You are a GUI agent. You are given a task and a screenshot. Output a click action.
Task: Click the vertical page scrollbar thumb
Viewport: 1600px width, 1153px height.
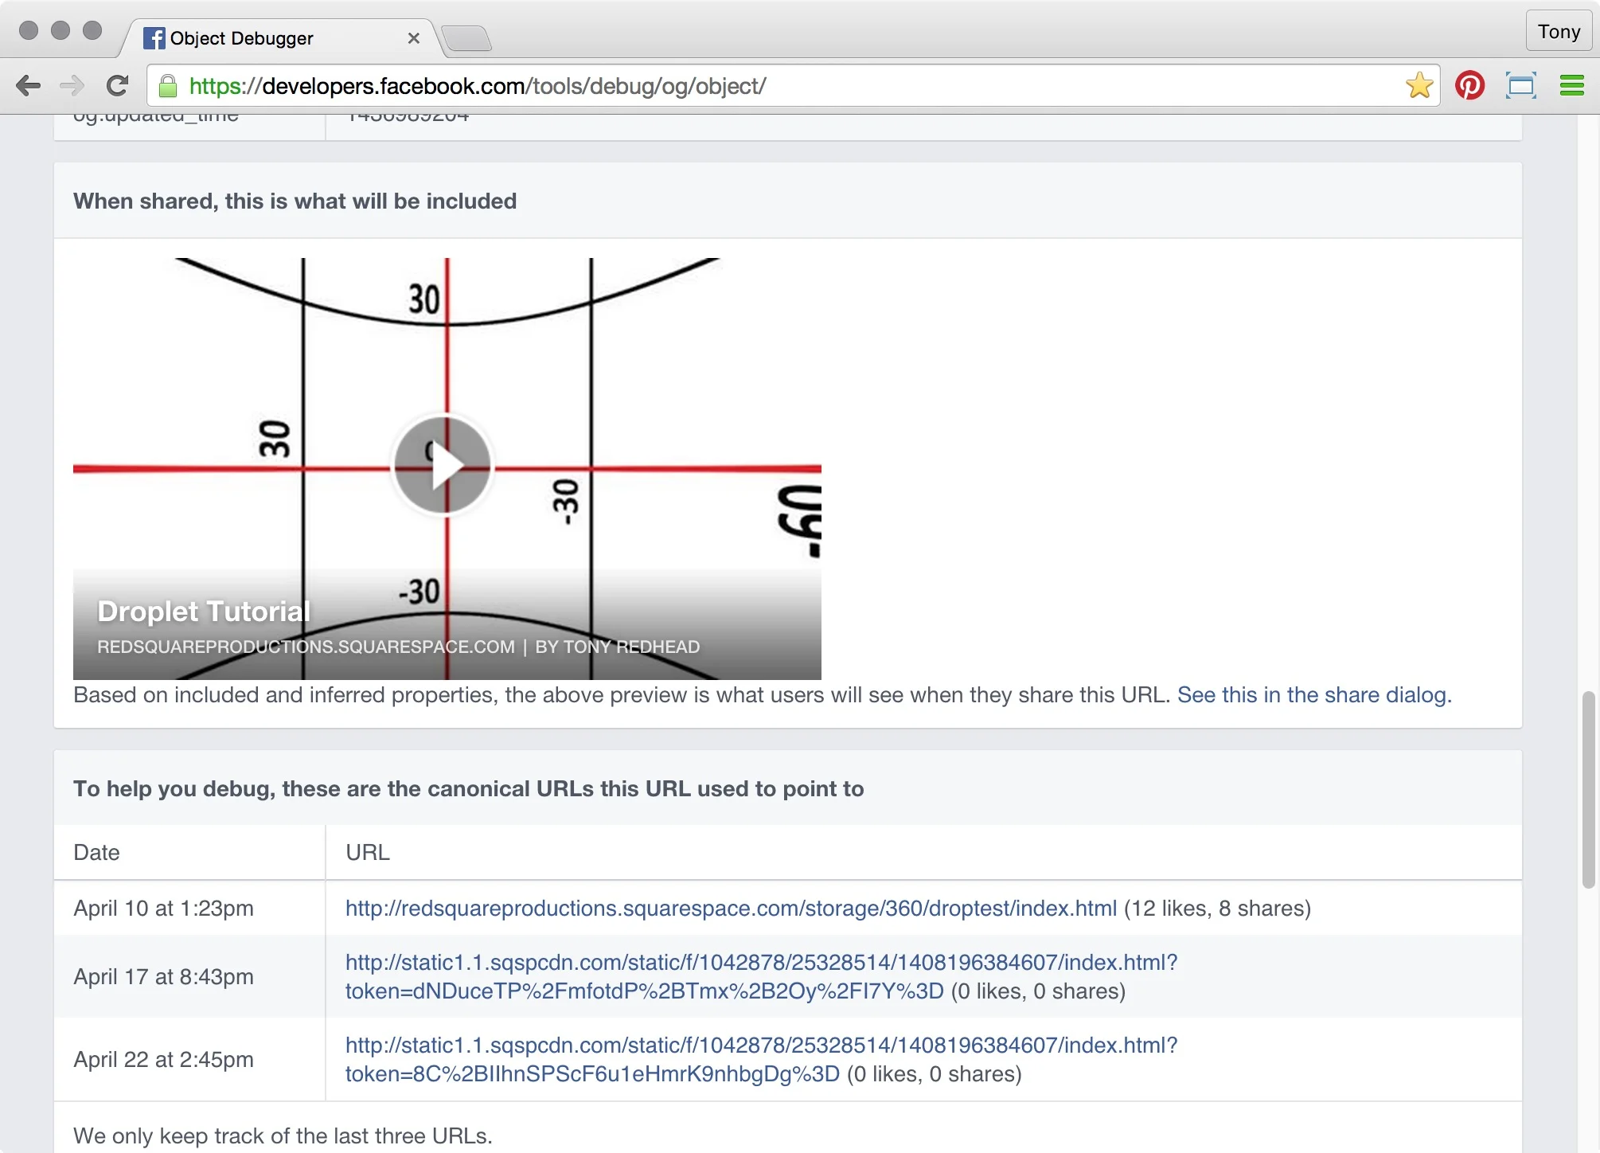click(1588, 788)
